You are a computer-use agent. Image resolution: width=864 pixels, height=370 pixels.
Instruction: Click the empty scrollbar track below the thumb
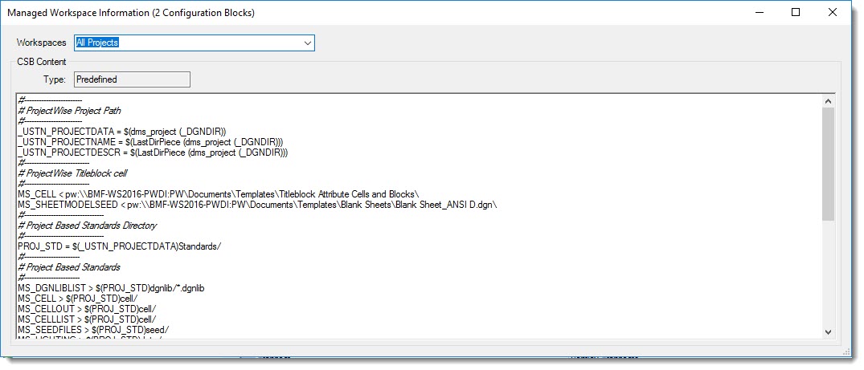(x=828, y=273)
